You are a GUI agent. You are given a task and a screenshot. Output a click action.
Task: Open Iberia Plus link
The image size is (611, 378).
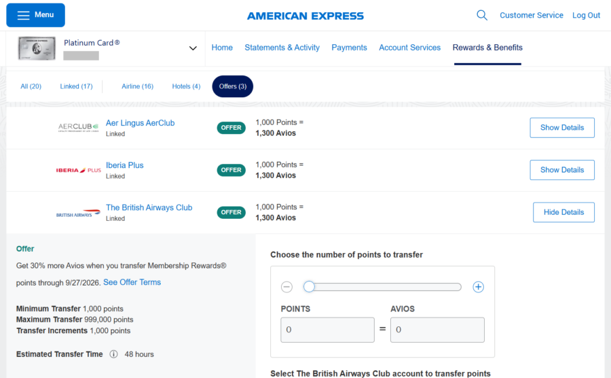point(124,165)
